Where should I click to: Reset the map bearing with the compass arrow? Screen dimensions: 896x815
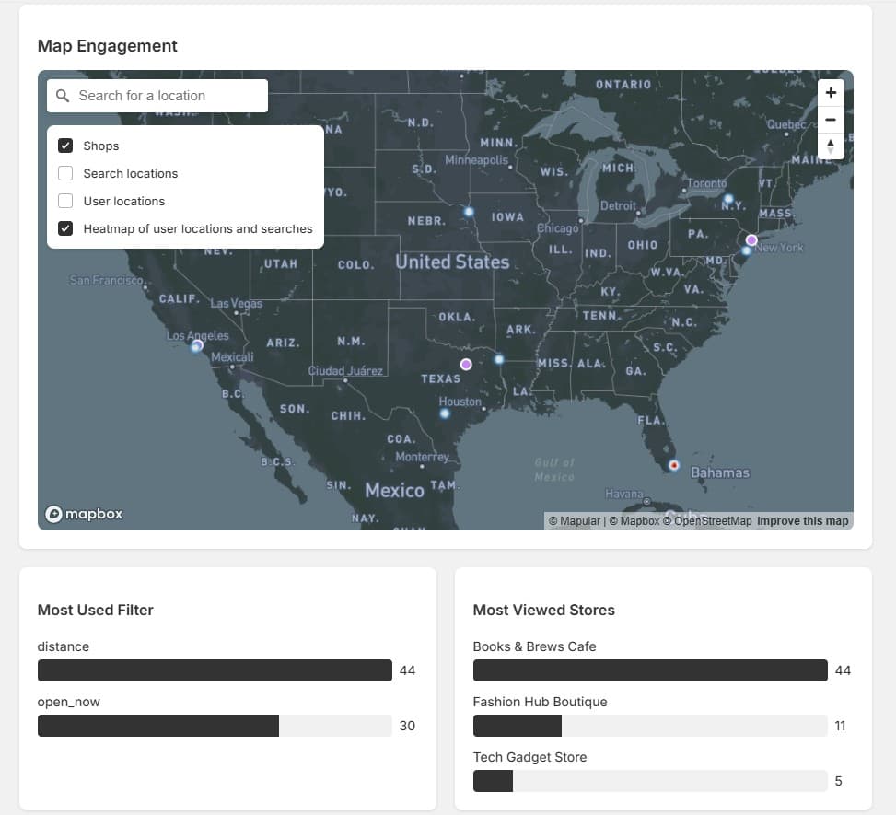830,146
